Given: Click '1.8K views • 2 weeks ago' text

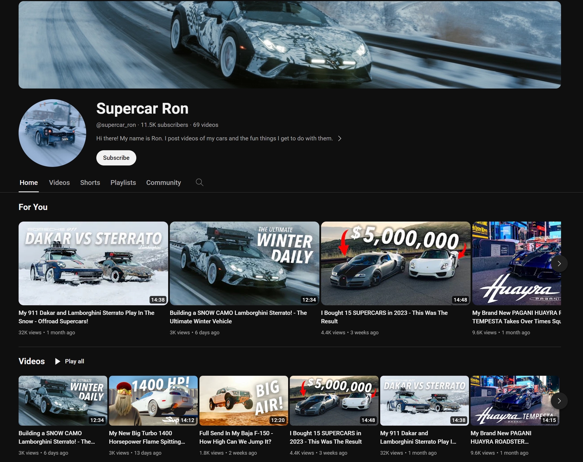Looking at the screenshot, I should (228, 453).
